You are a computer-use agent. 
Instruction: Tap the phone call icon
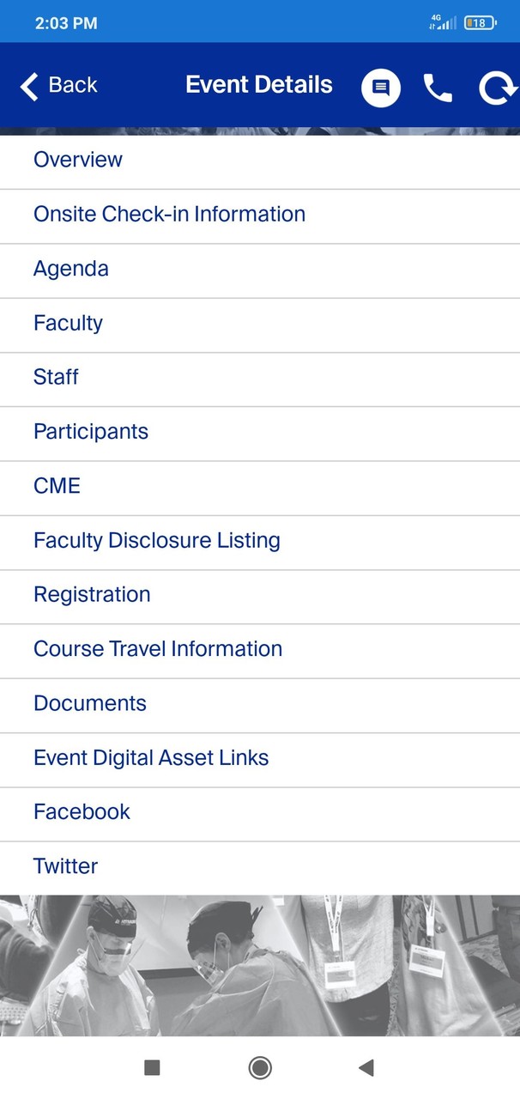pyautogui.click(x=438, y=88)
